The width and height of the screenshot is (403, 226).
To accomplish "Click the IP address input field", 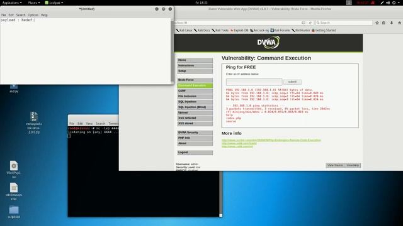I will point(254,82).
